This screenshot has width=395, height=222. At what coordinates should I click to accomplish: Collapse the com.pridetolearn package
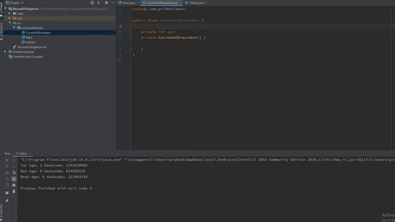coord(14,28)
